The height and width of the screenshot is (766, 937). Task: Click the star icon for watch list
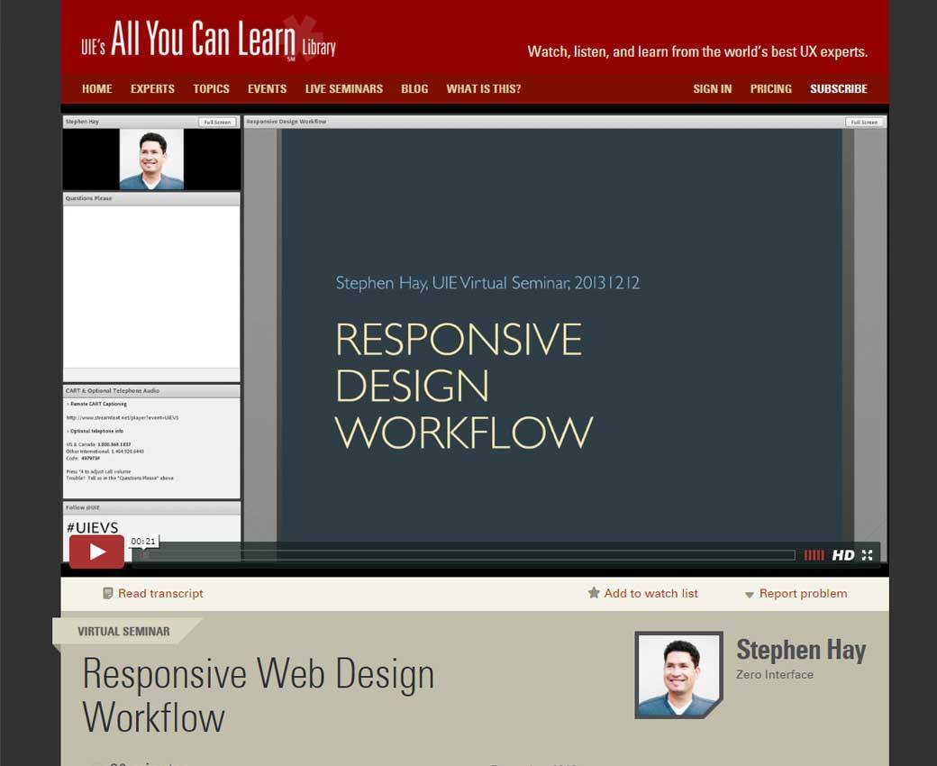(594, 593)
